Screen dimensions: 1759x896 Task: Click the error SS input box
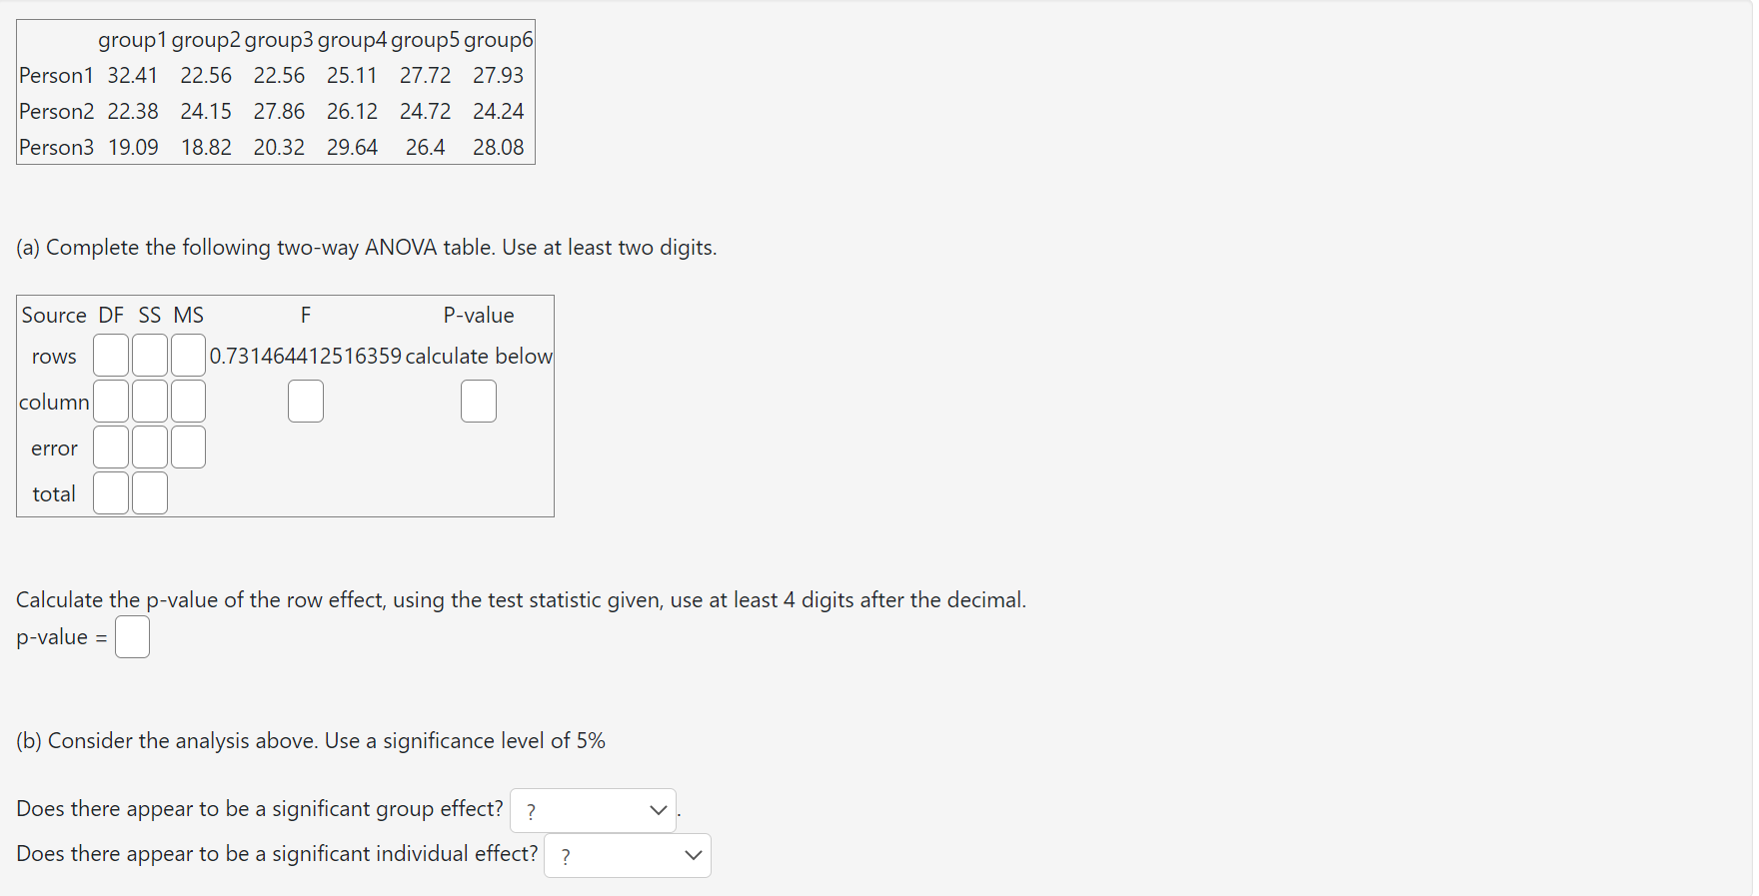point(149,447)
